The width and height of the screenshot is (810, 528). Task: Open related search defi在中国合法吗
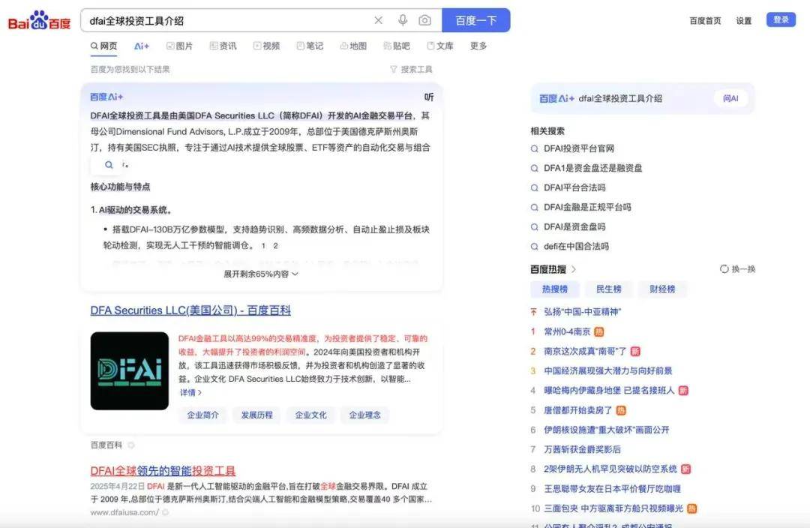pyautogui.click(x=576, y=247)
